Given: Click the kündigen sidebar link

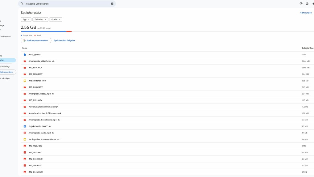Looking at the screenshot, I should click(x=5, y=78).
